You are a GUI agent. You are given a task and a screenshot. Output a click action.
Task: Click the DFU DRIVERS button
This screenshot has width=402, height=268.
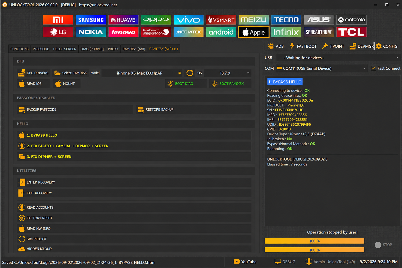pos(34,73)
